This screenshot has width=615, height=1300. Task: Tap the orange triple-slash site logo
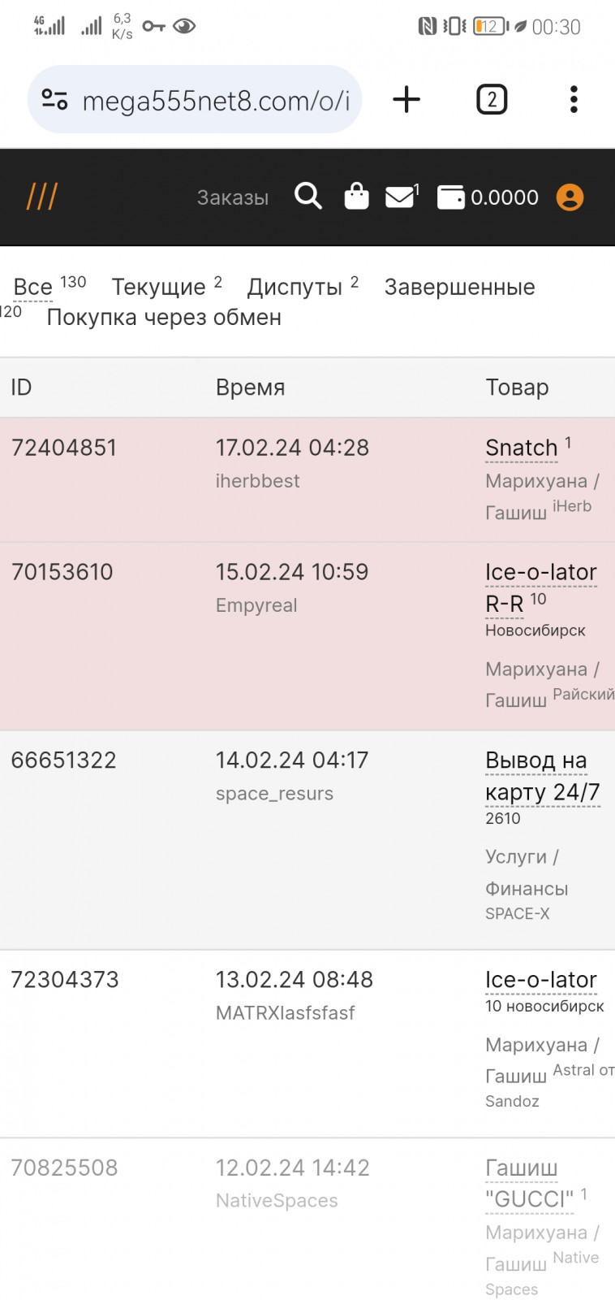pyautogui.click(x=42, y=197)
